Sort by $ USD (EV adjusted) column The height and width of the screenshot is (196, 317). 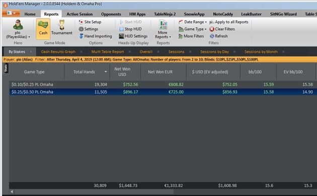[213, 72]
